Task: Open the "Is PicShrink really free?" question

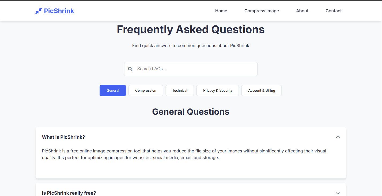Action: (x=69, y=193)
